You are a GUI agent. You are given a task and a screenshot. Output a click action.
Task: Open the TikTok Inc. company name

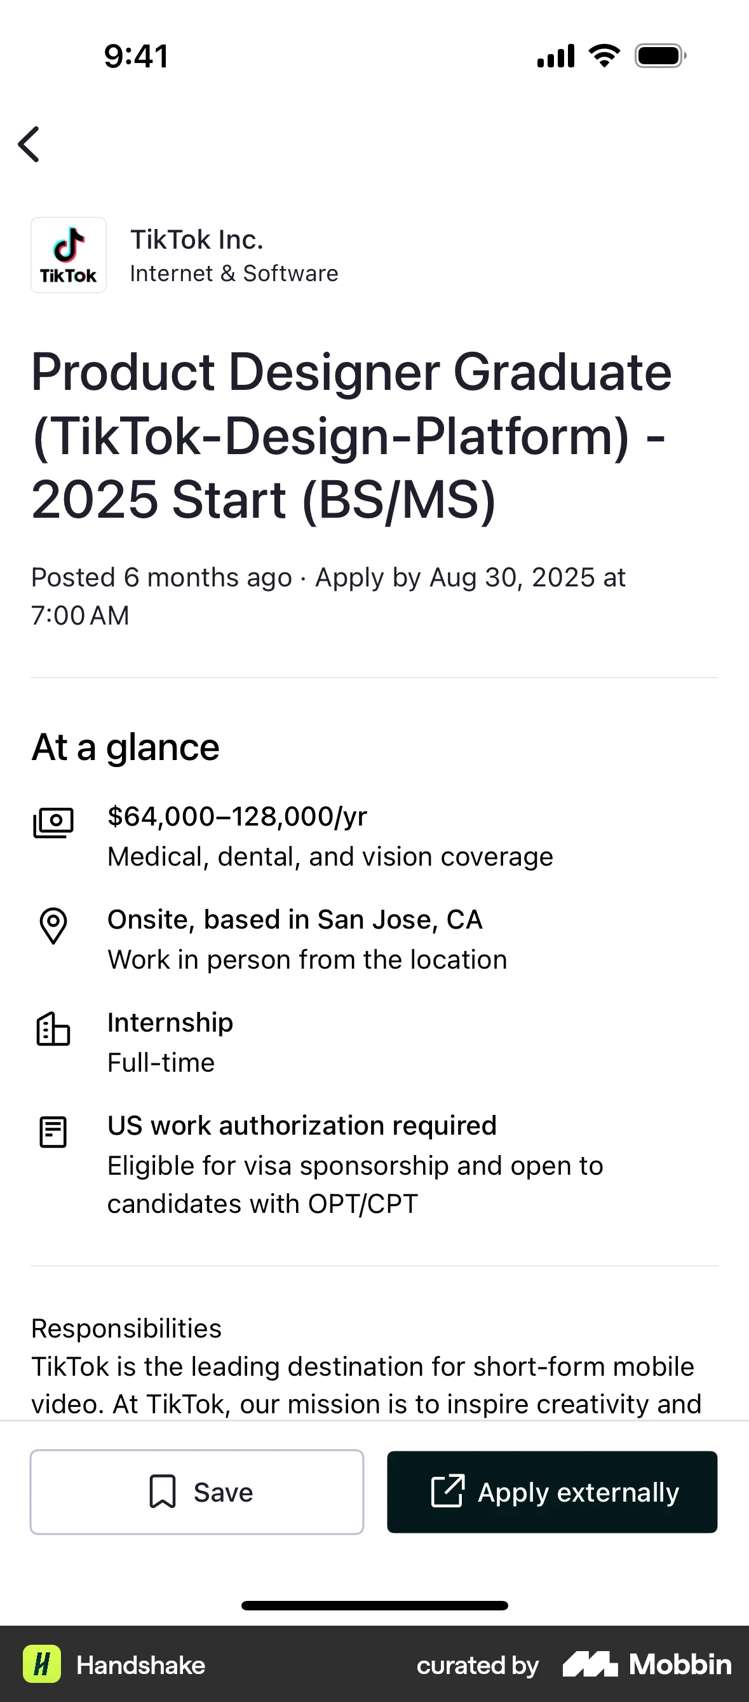[197, 240]
